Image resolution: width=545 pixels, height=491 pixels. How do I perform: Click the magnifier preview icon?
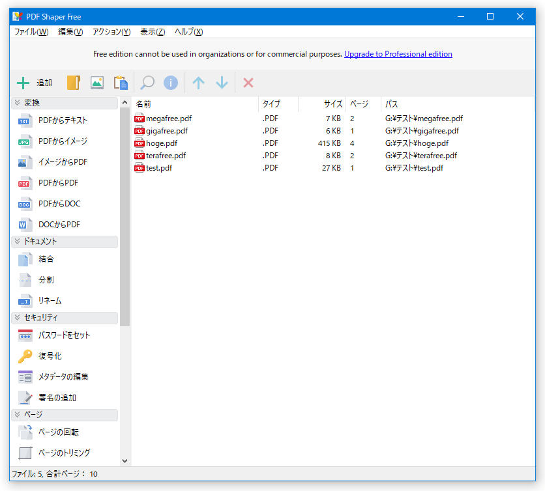pyautogui.click(x=147, y=83)
